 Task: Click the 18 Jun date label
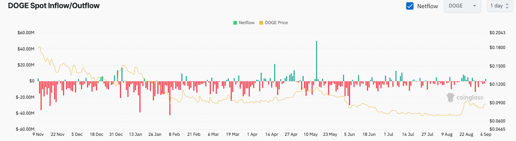point(369,134)
